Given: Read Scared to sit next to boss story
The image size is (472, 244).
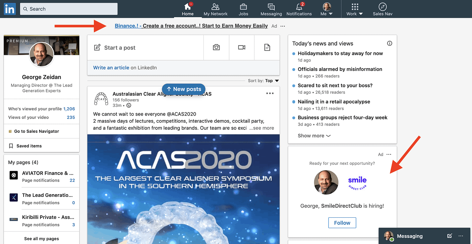Looking at the screenshot, I should tap(335, 85).
